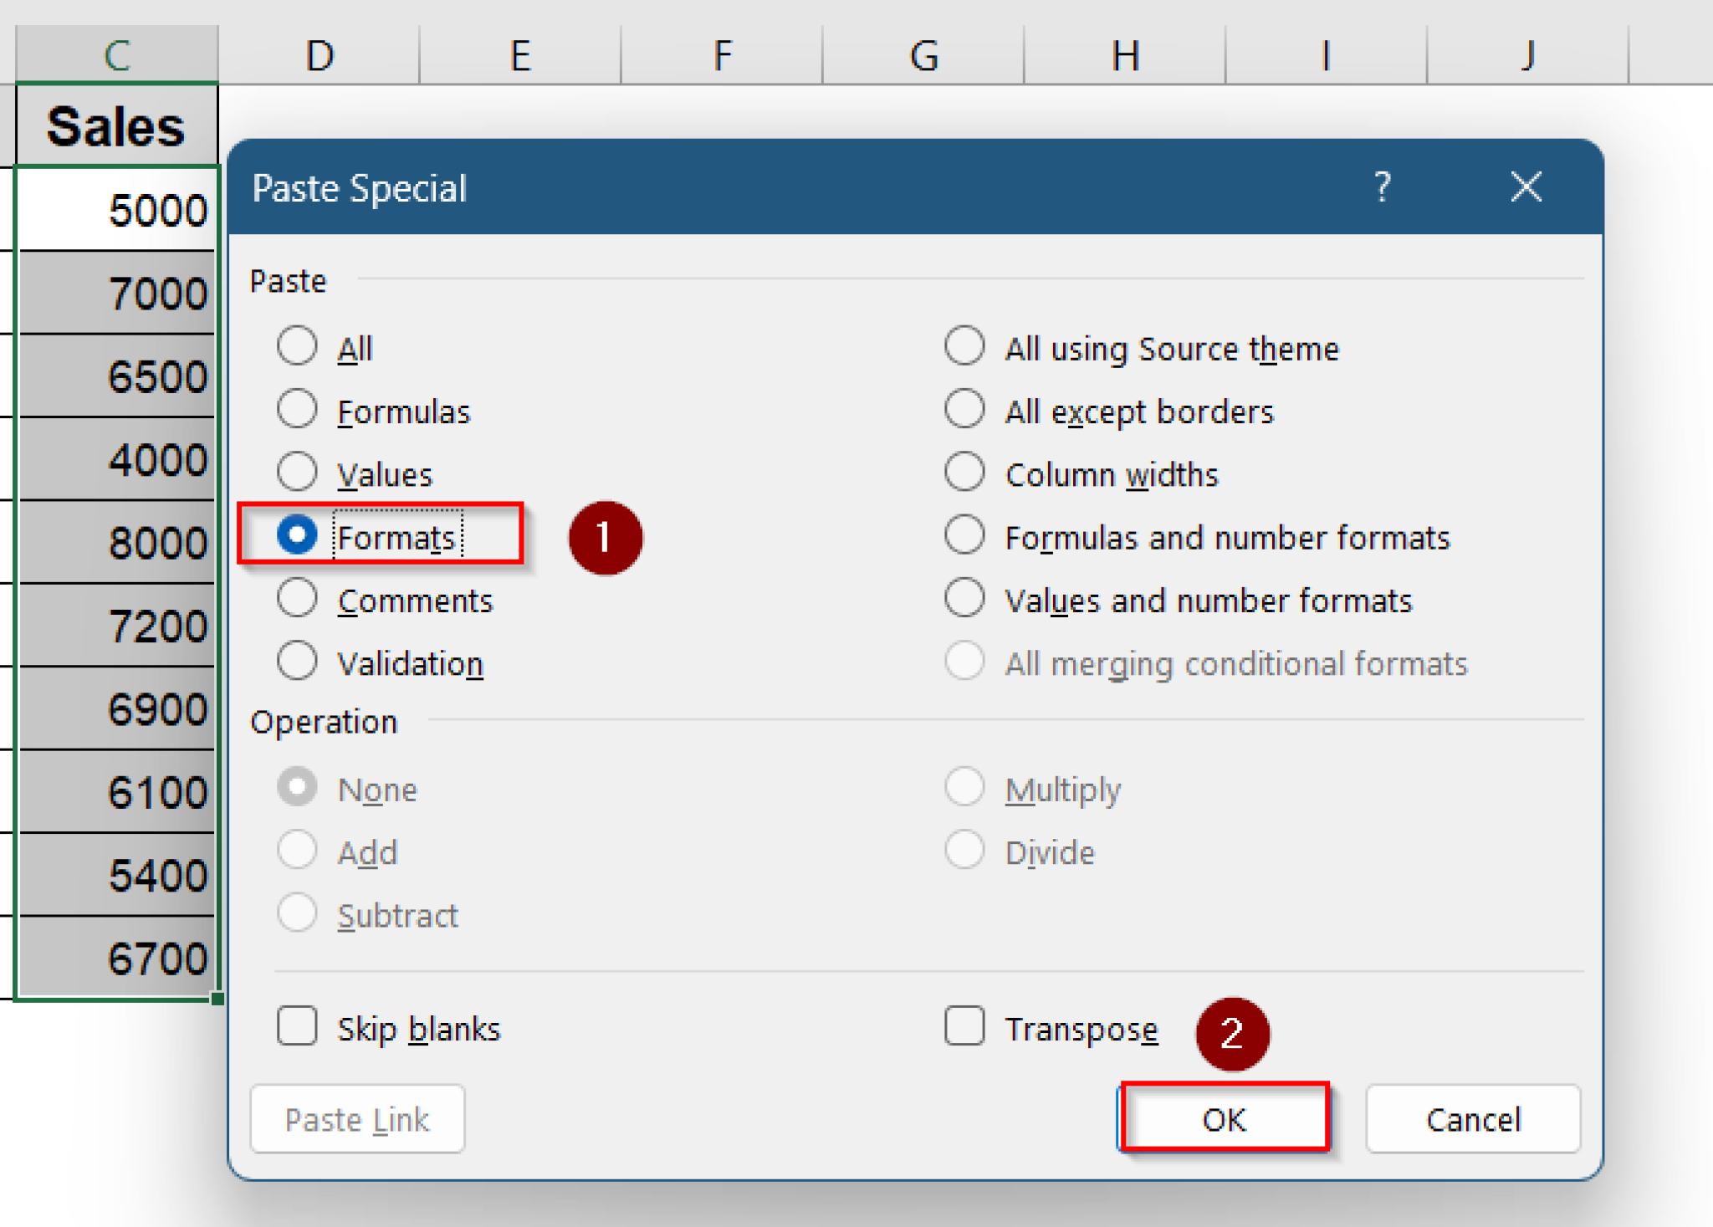The height and width of the screenshot is (1227, 1713).
Task: Choose All except borders option
Action: (964, 408)
